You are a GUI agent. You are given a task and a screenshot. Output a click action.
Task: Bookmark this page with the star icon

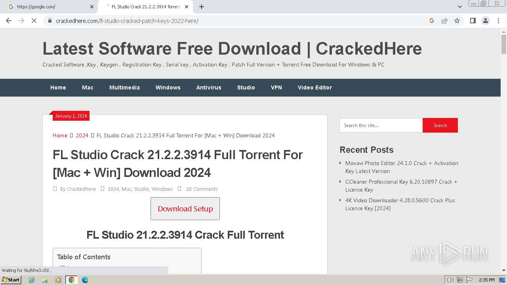(457, 21)
